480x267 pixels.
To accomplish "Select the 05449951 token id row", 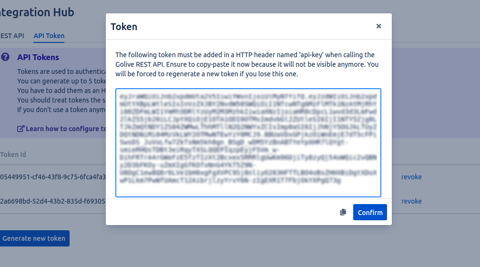I will [52, 177].
